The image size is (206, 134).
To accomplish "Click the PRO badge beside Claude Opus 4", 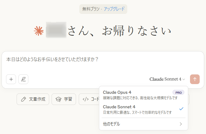I will point(179,93).
